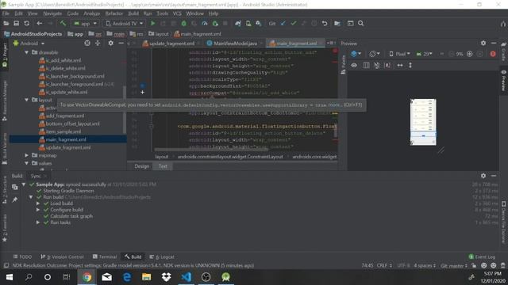This screenshot has width=508, height=285.
Task: Open the Logcat tool window
Action: [162, 256]
